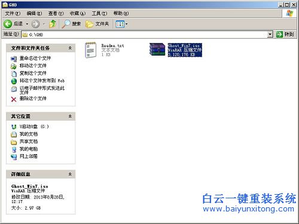This screenshot has height=224, width=299.
Task: Open the 工具(T) menu
Action: tap(99, 13)
